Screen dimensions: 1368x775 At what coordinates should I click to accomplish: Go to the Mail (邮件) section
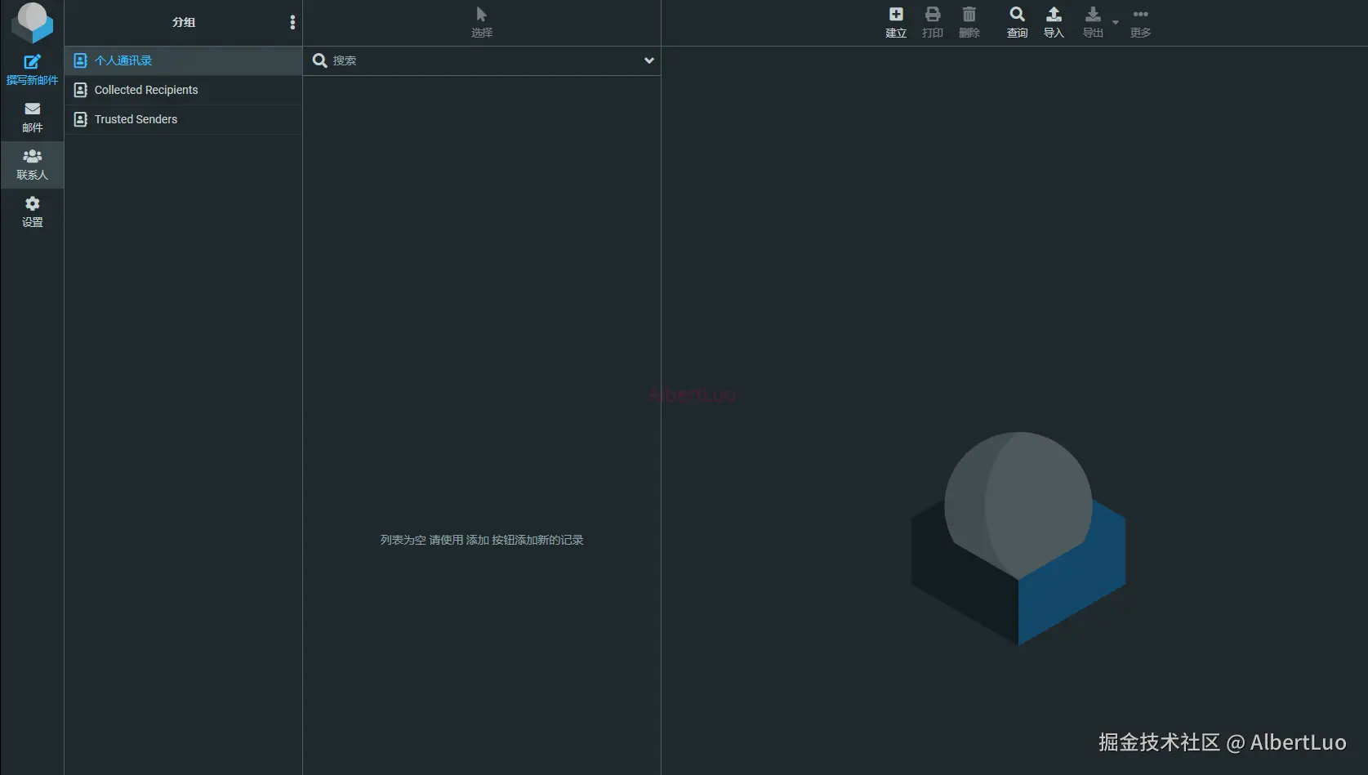pyautogui.click(x=32, y=118)
